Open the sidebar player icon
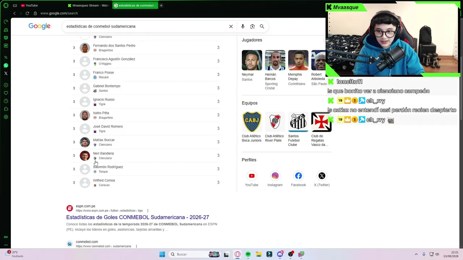463x260 pixels. click(x=6, y=85)
